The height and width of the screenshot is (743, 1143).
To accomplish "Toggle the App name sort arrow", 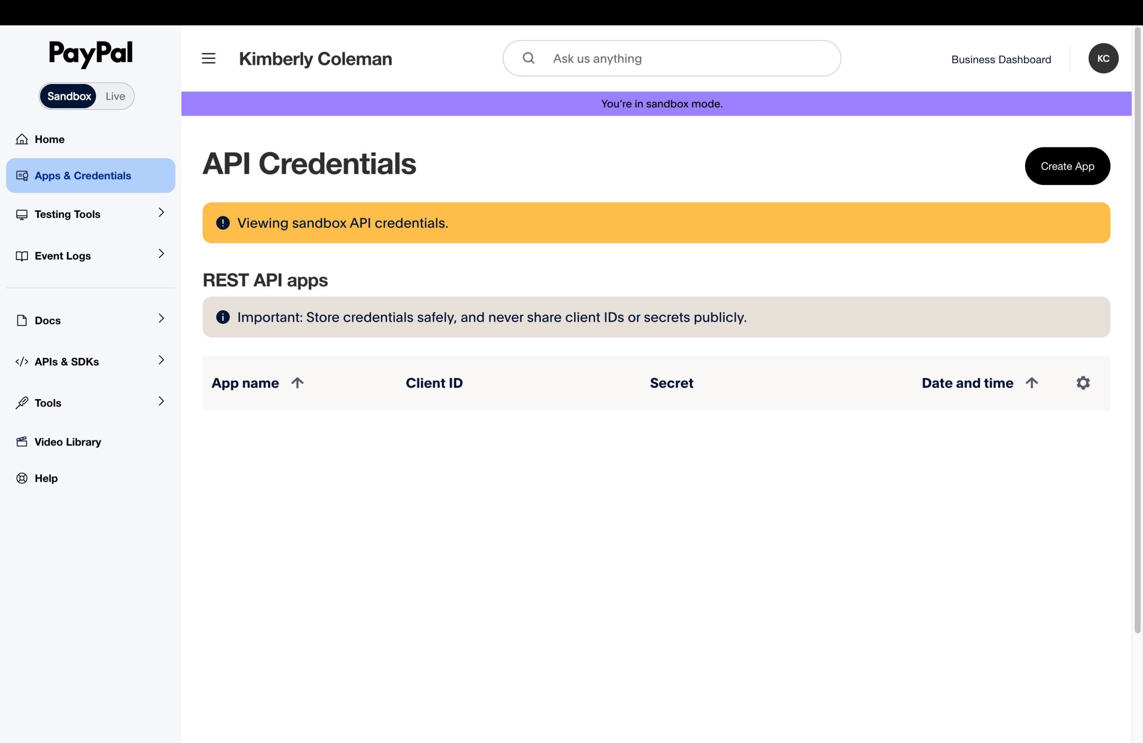I will (297, 382).
